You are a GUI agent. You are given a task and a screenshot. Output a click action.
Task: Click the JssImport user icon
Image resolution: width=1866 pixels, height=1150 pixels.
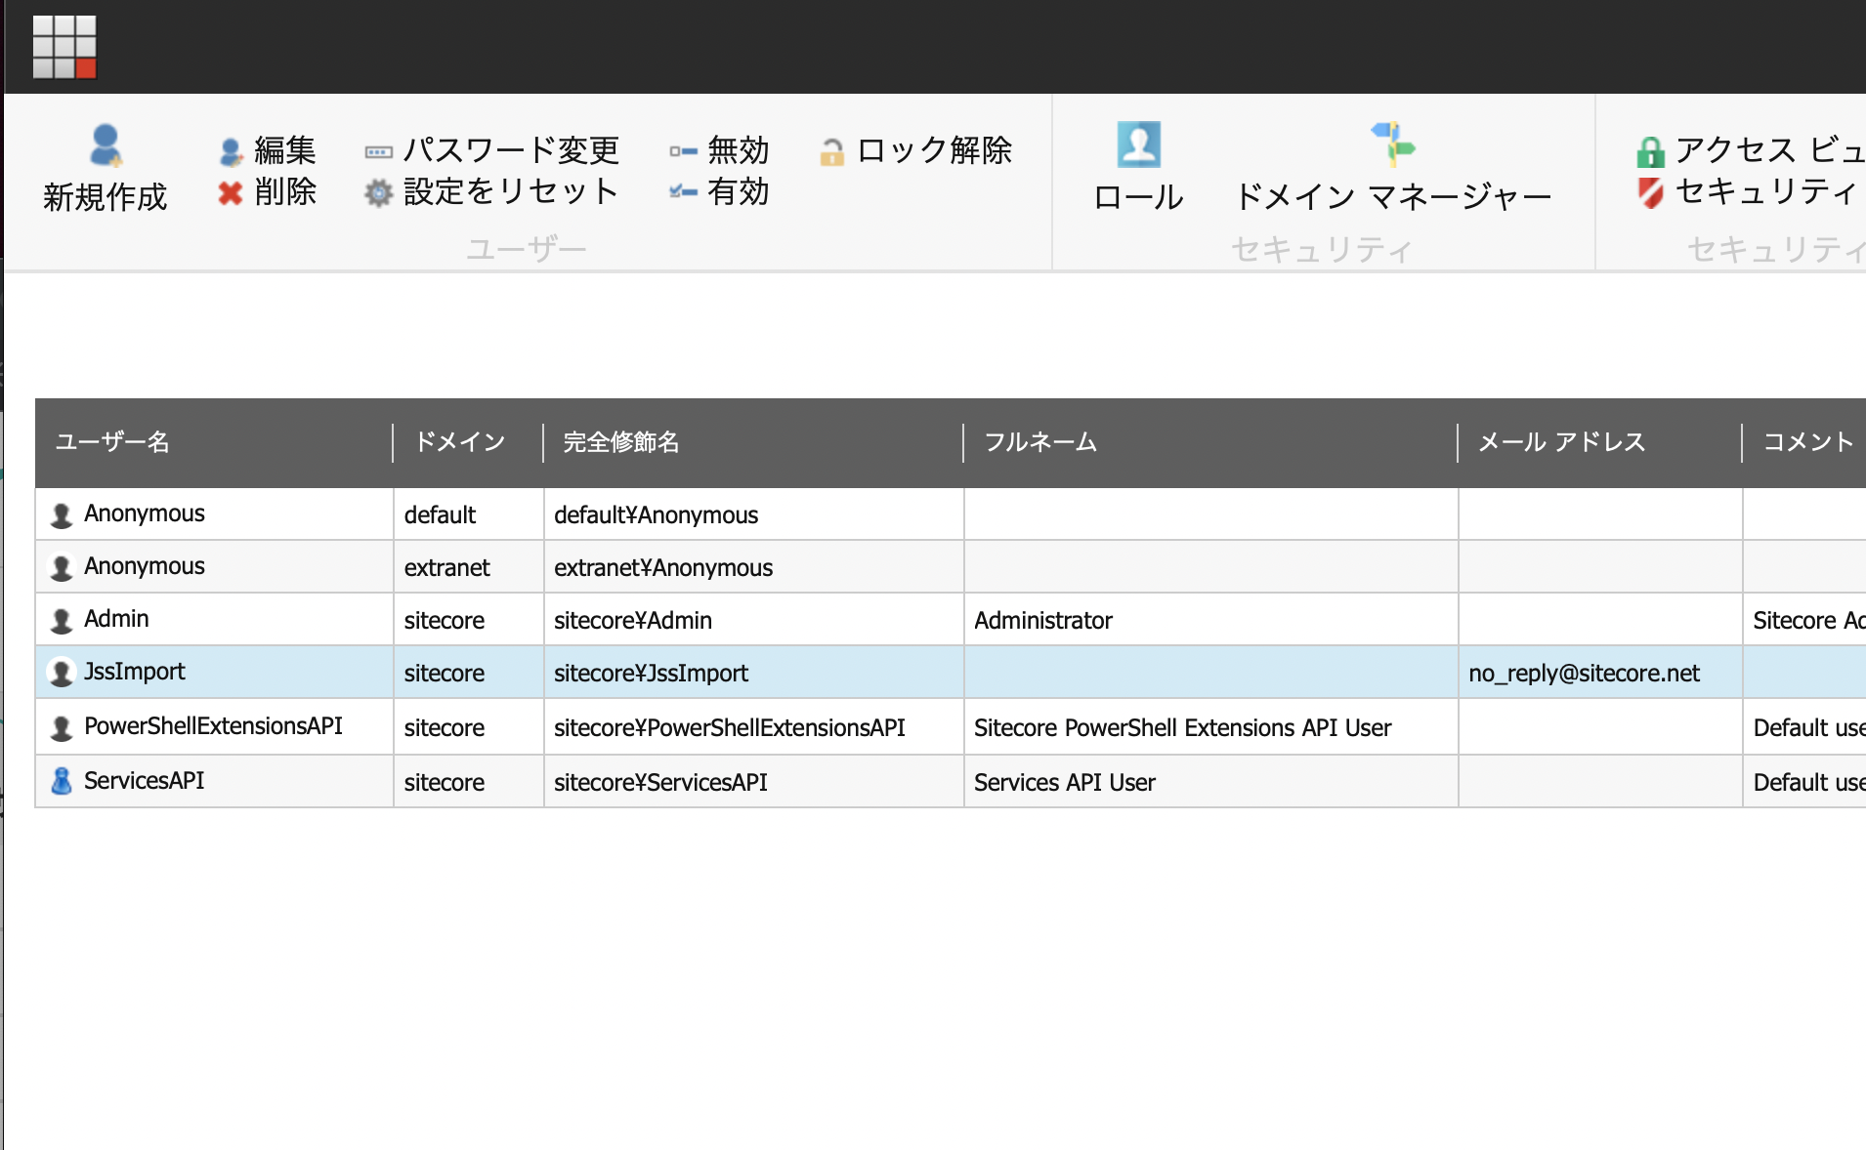point(62,673)
